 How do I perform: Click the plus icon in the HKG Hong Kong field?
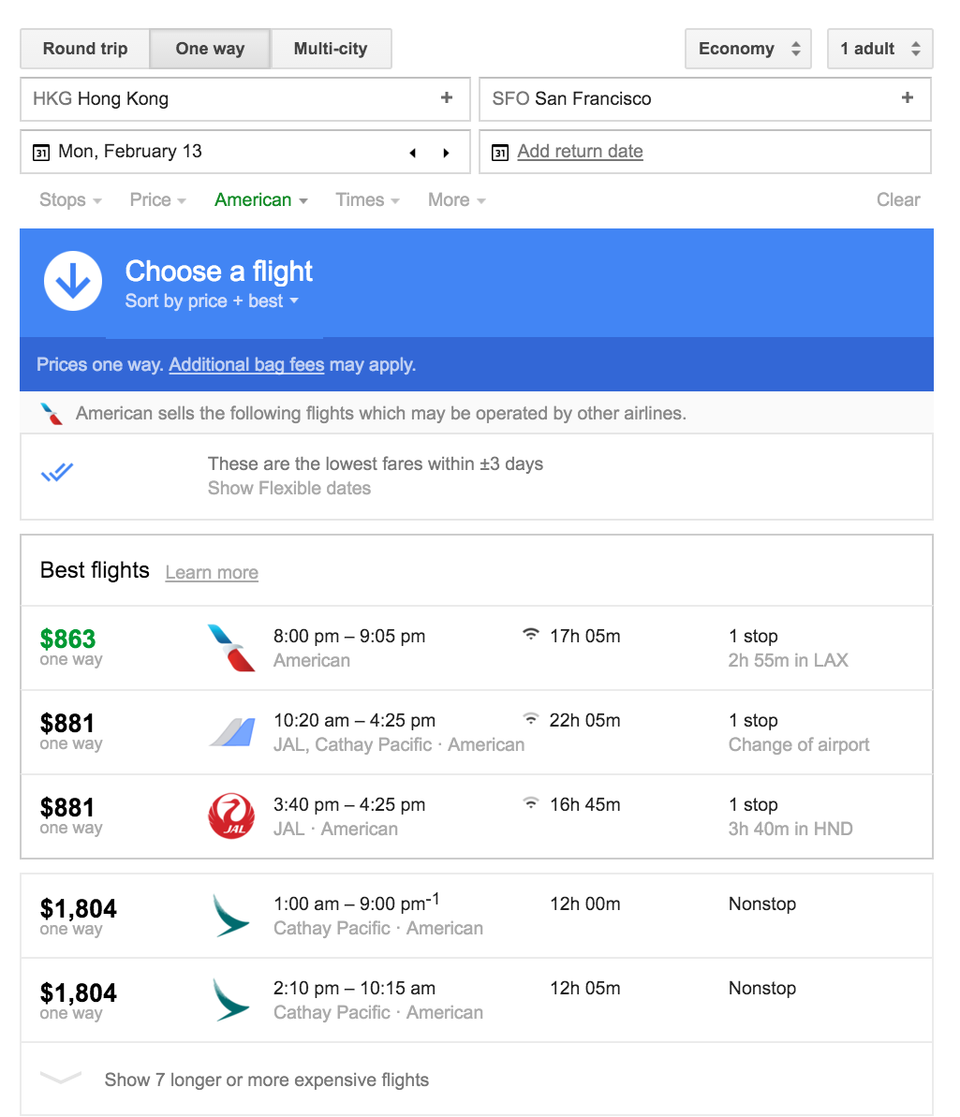[x=447, y=97]
